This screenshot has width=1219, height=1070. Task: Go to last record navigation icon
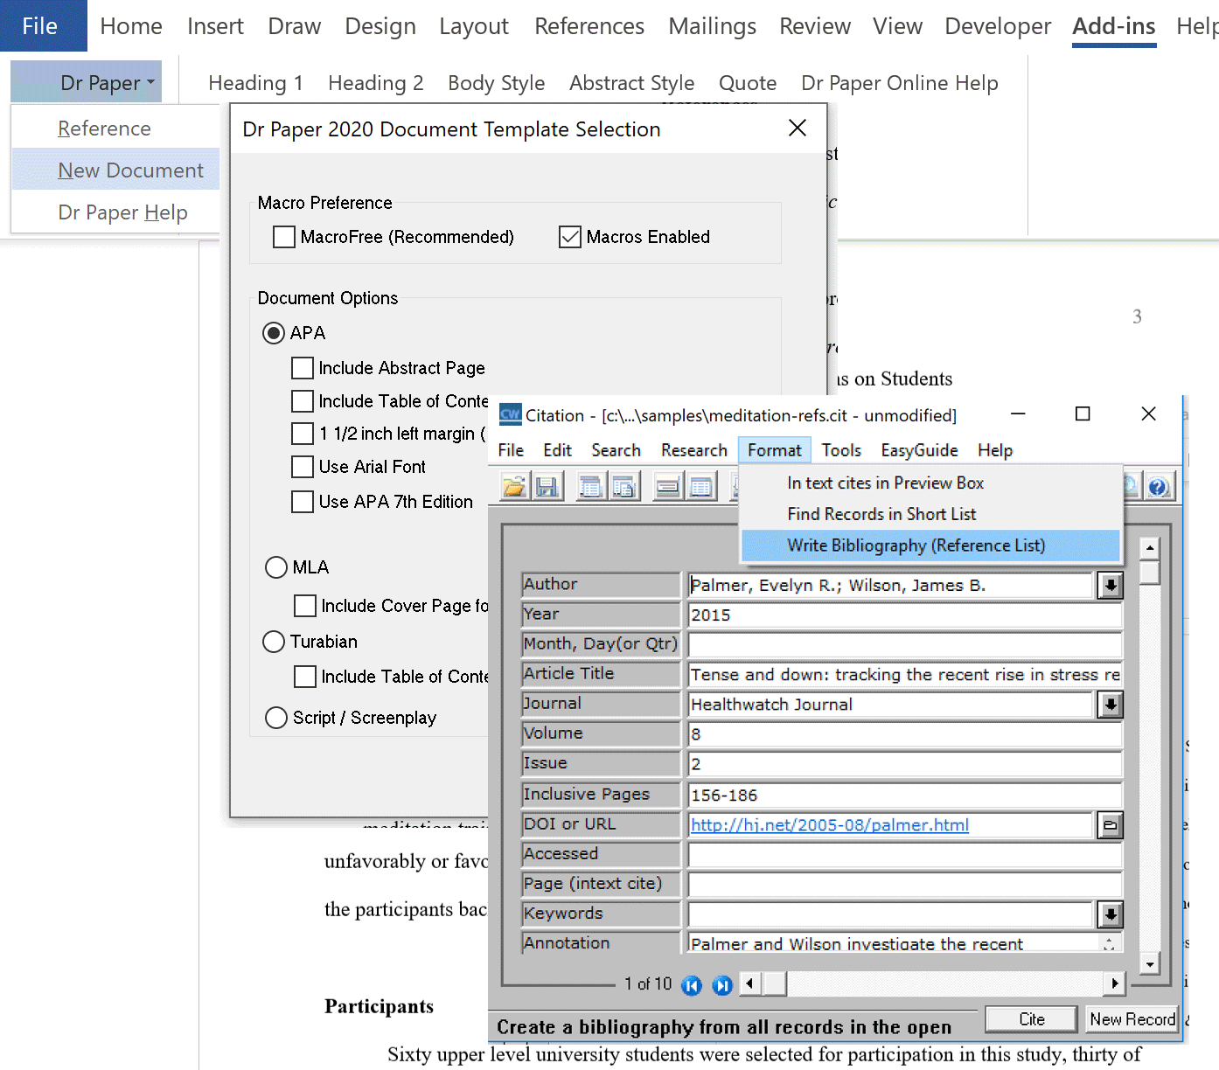[x=722, y=985]
